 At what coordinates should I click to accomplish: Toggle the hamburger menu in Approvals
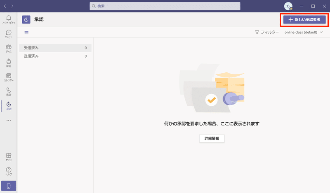[x=26, y=33]
